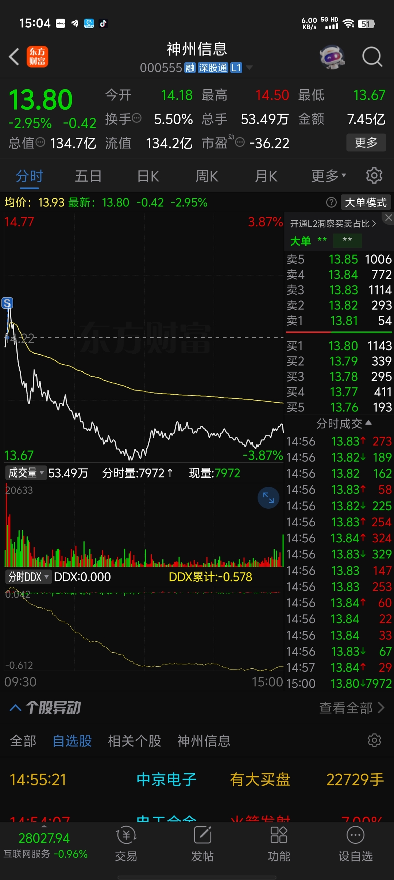Tap 设自选 add-to-watchlist icon

(x=355, y=835)
